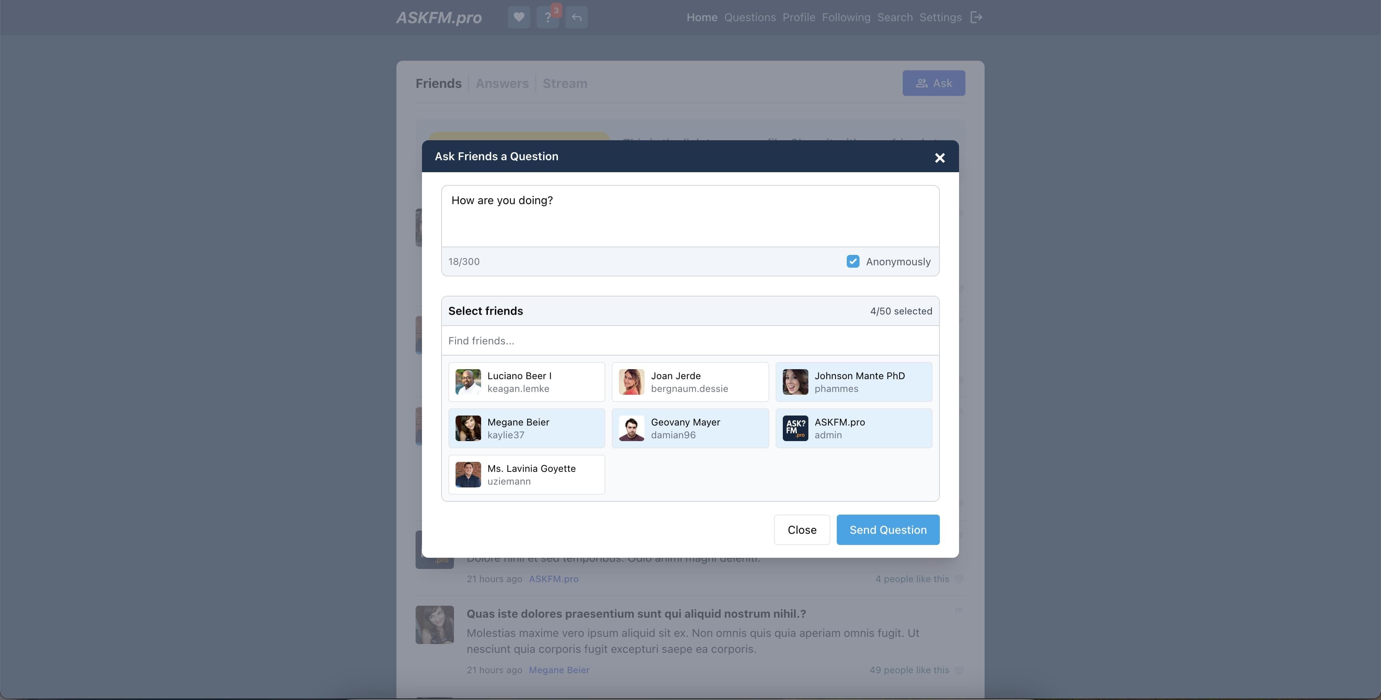Click the '18/300' character counter

click(464, 262)
